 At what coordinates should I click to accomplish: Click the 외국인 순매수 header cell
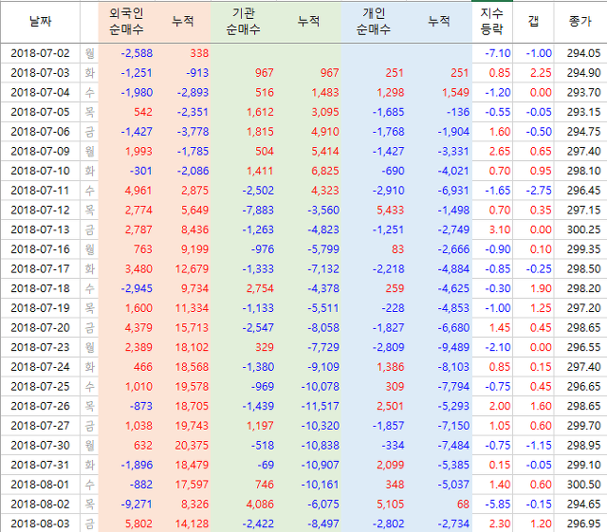point(126,22)
